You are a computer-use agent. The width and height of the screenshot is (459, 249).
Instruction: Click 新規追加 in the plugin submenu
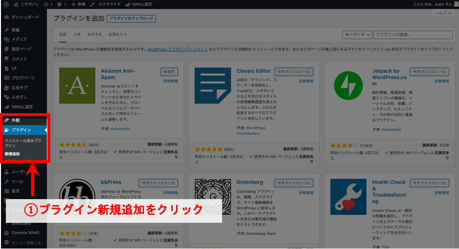(12, 154)
